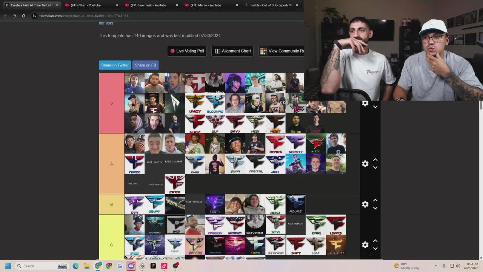Share the tier list on Twitter

pos(115,65)
